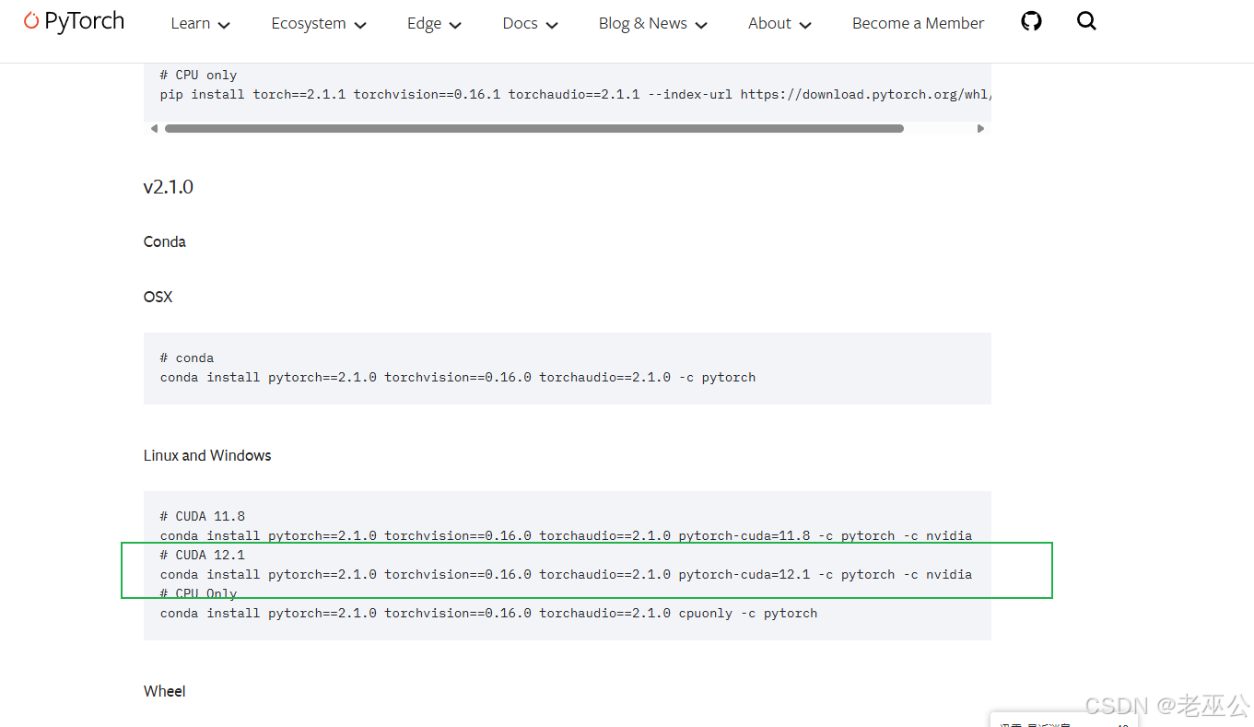Screen dimensions: 1254x727
Task: Click the scrollbar left arrow
Action: 154,129
